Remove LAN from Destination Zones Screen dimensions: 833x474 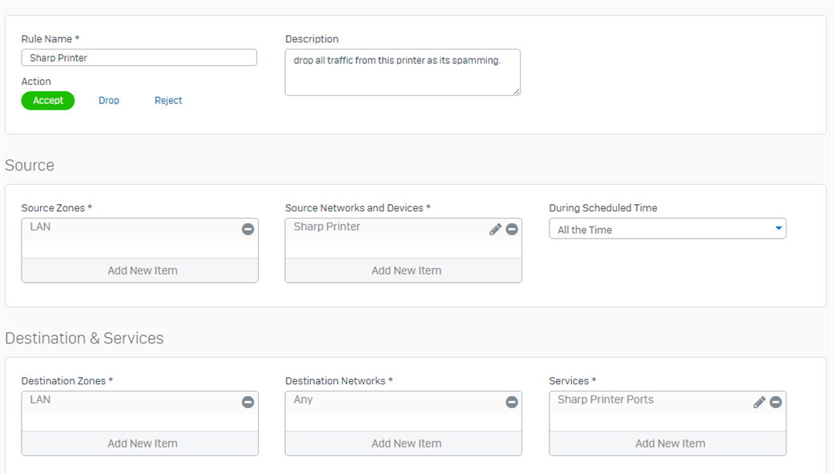(x=247, y=403)
